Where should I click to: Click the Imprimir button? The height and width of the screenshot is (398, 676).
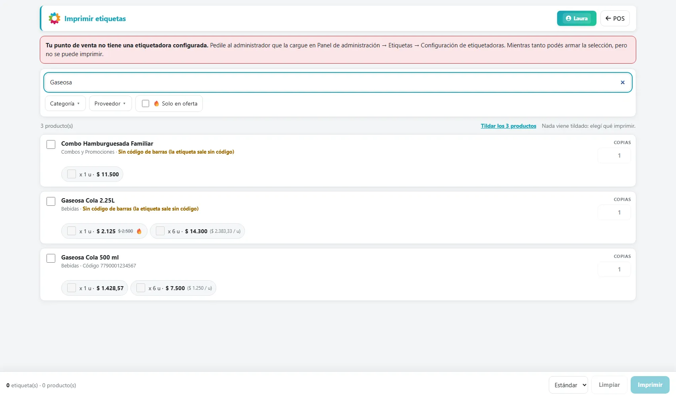(650, 385)
